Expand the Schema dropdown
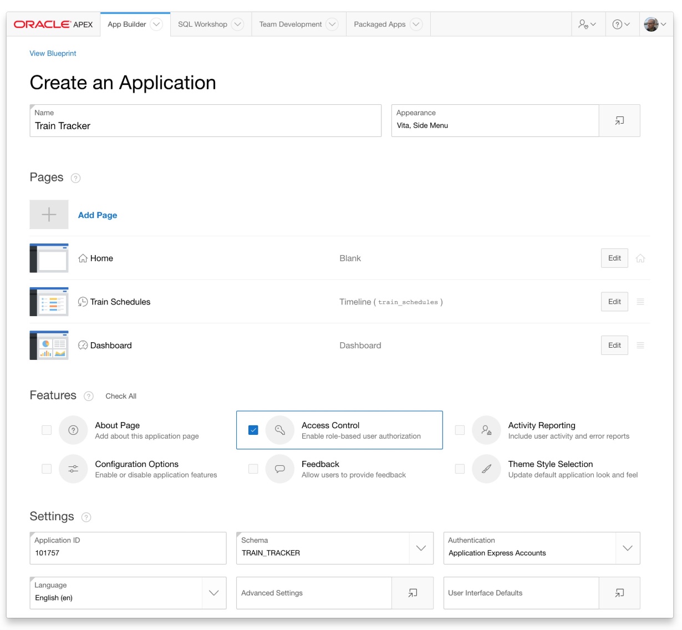 pos(421,548)
